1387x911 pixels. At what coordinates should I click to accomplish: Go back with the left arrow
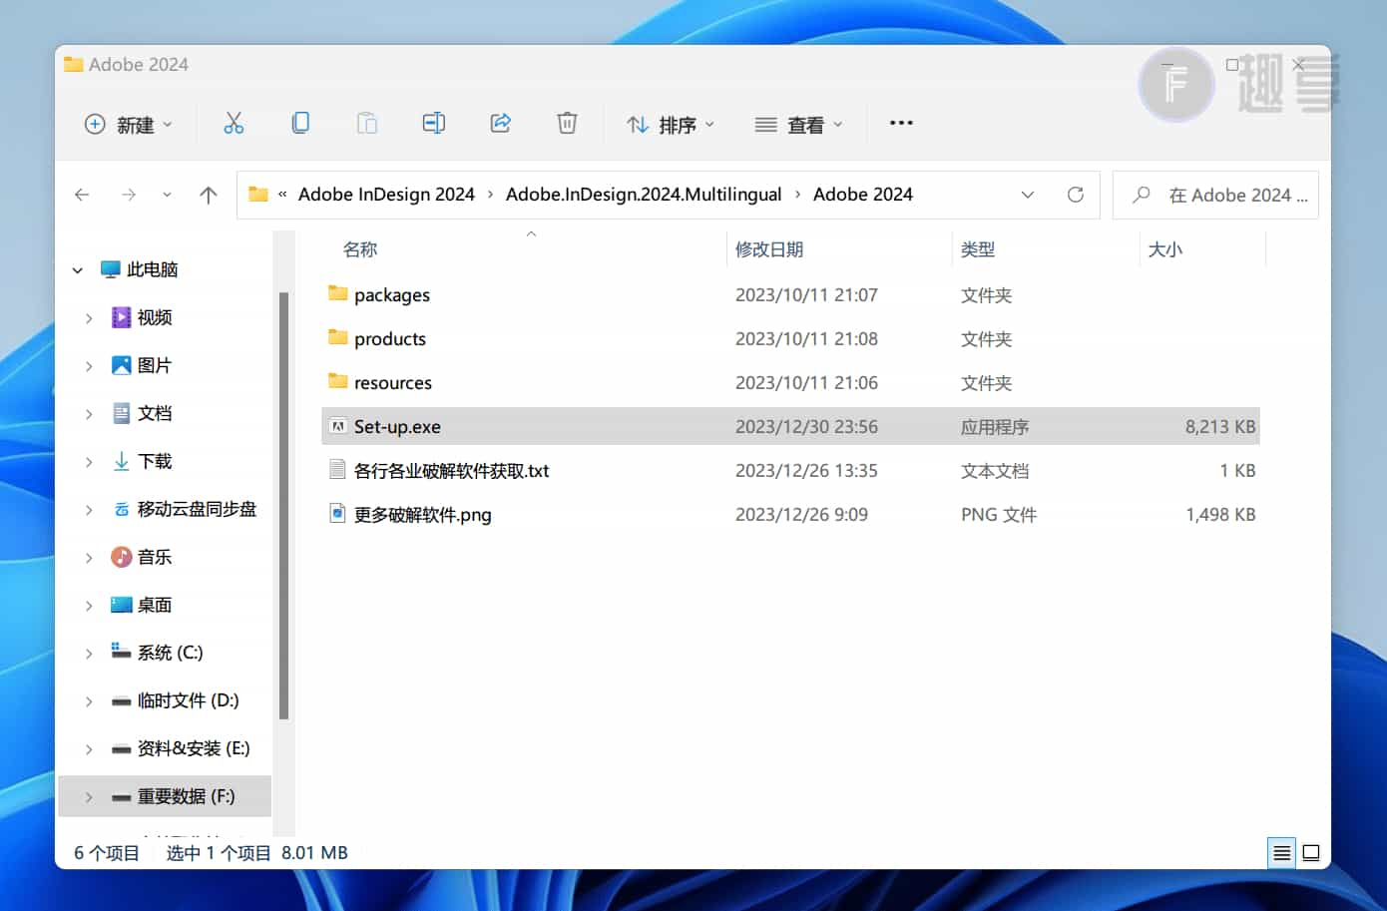(82, 195)
